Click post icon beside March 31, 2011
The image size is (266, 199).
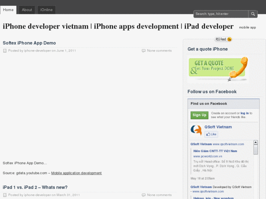[x=5, y=195]
